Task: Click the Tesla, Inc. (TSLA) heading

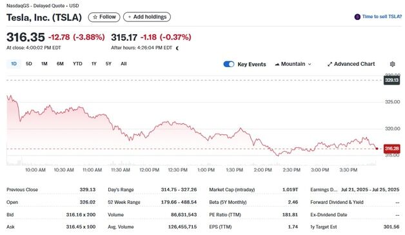Action: point(44,17)
